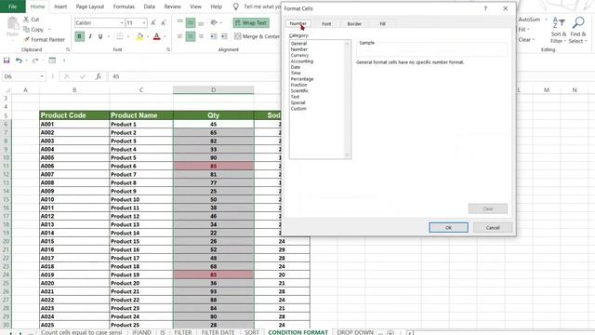Open the Calibri font name dropdown

pyautogui.click(x=122, y=23)
